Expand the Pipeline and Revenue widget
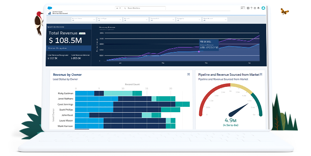The image size is (311, 156). 261,74
